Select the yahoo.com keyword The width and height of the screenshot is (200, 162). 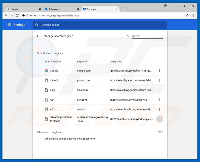point(83,80)
